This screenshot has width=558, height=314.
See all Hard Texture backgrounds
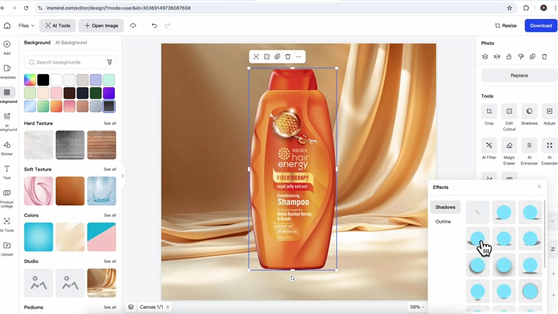coord(110,124)
